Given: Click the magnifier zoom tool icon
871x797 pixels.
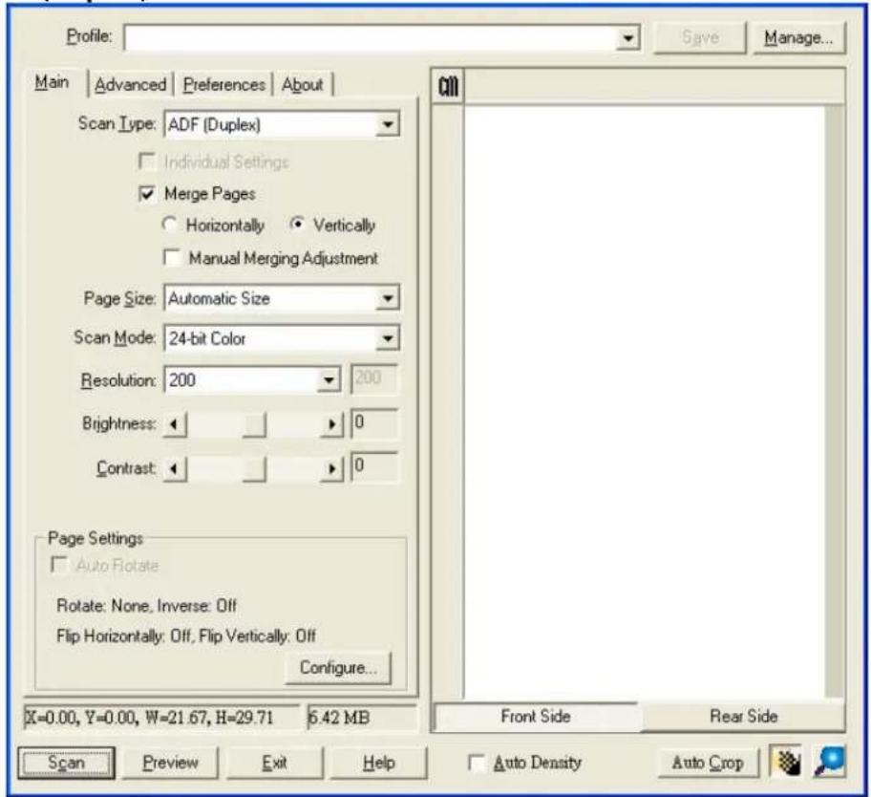Looking at the screenshot, I should (830, 762).
